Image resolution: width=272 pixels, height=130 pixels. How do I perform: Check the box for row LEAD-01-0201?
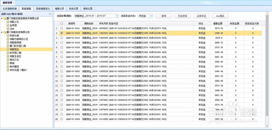61,66
